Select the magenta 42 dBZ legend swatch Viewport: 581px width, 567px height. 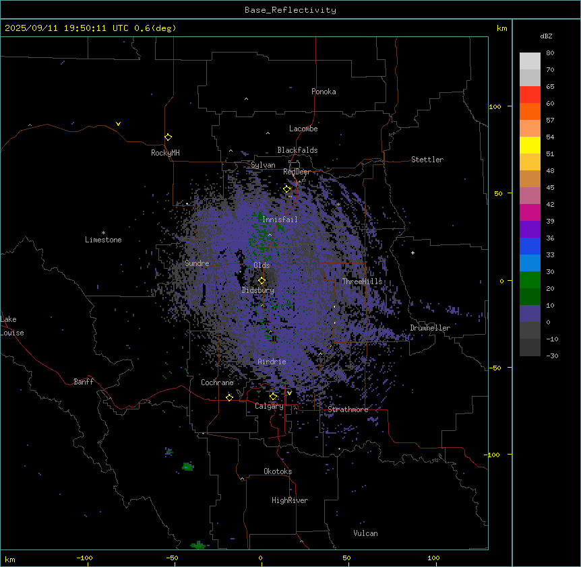pos(530,212)
